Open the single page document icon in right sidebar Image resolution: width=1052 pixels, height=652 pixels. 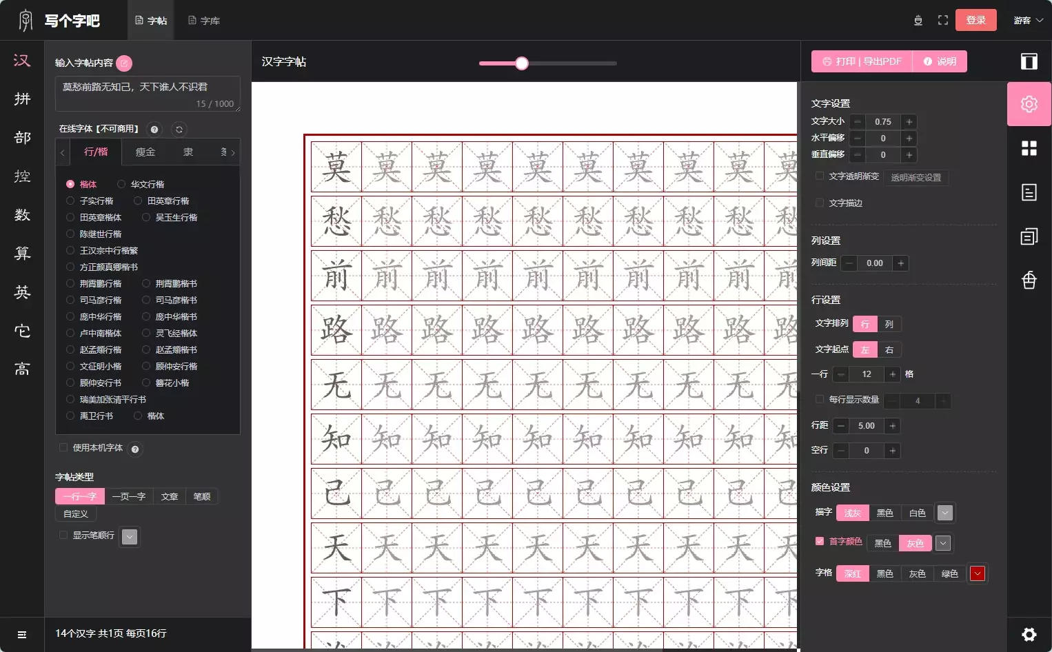point(1029,192)
